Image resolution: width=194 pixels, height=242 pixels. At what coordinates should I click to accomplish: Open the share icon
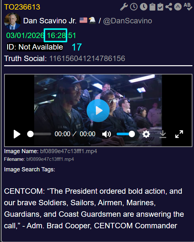[169, 7]
